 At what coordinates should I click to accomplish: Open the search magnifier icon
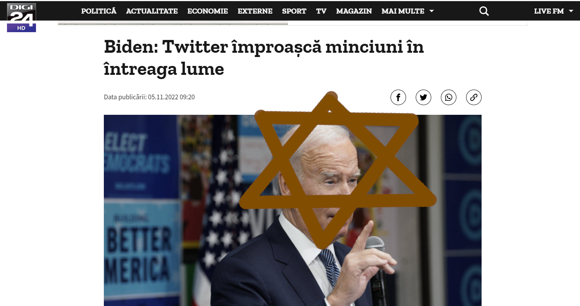[484, 11]
